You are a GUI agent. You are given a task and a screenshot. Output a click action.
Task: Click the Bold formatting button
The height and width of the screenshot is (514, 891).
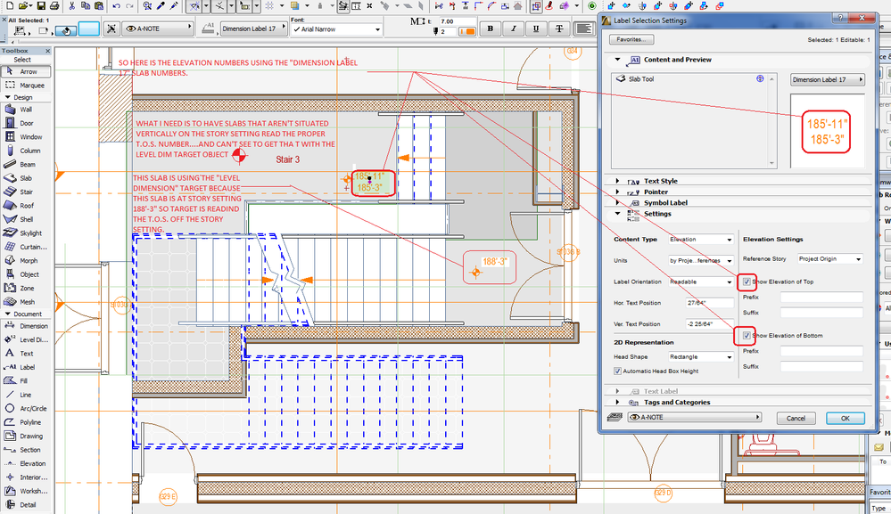(x=490, y=29)
